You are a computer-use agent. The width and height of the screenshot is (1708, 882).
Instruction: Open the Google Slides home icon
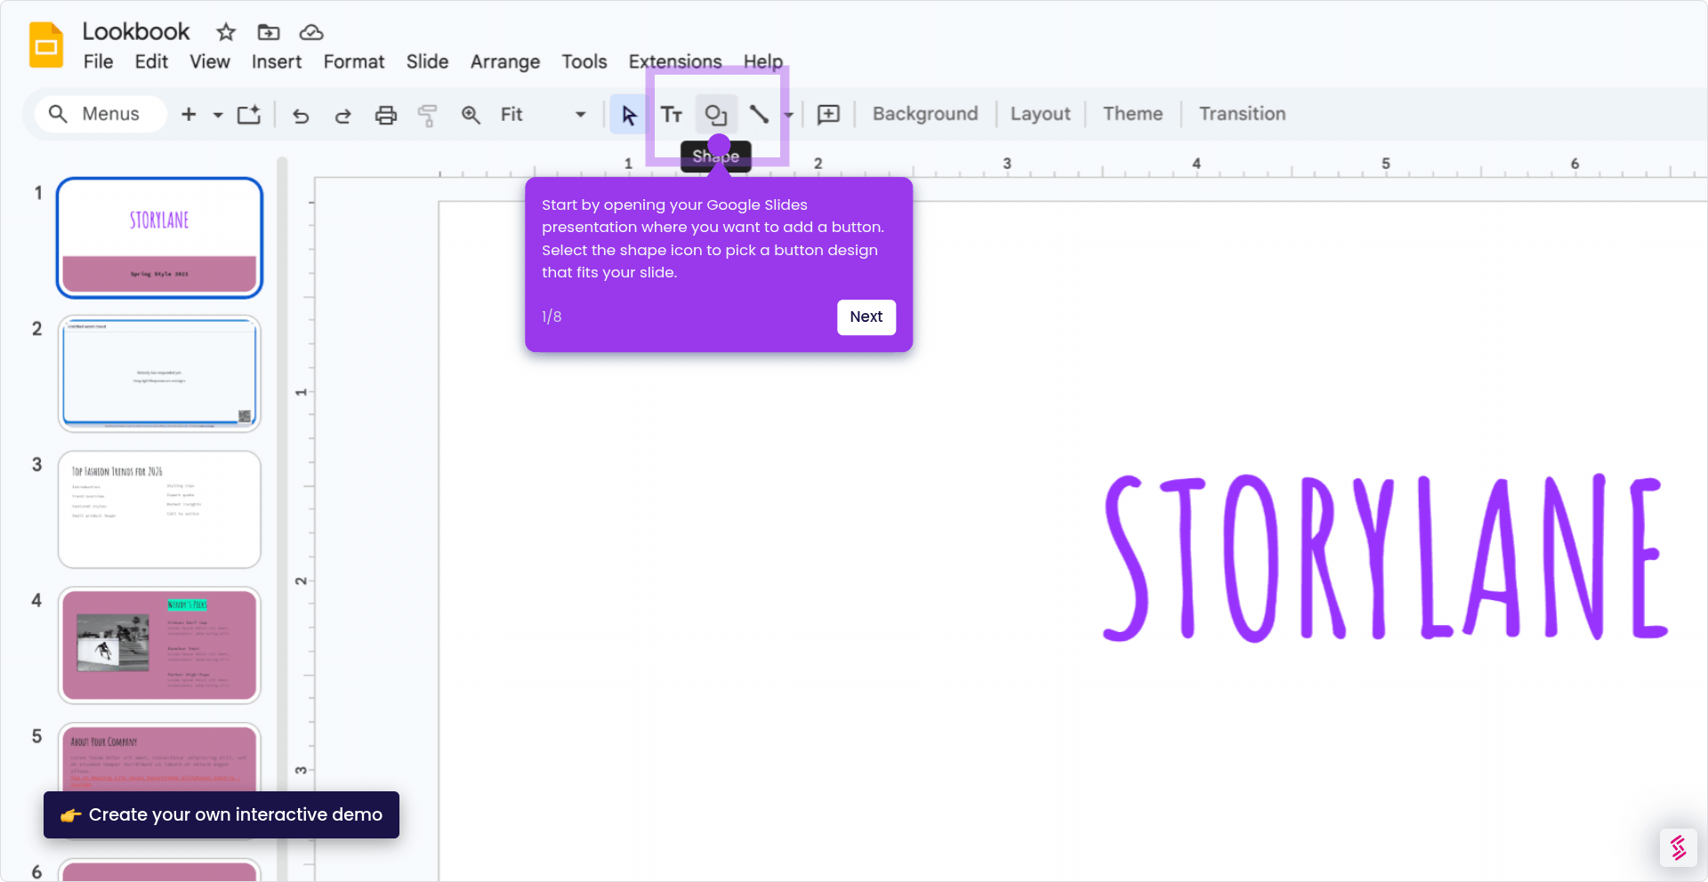tap(46, 45)
